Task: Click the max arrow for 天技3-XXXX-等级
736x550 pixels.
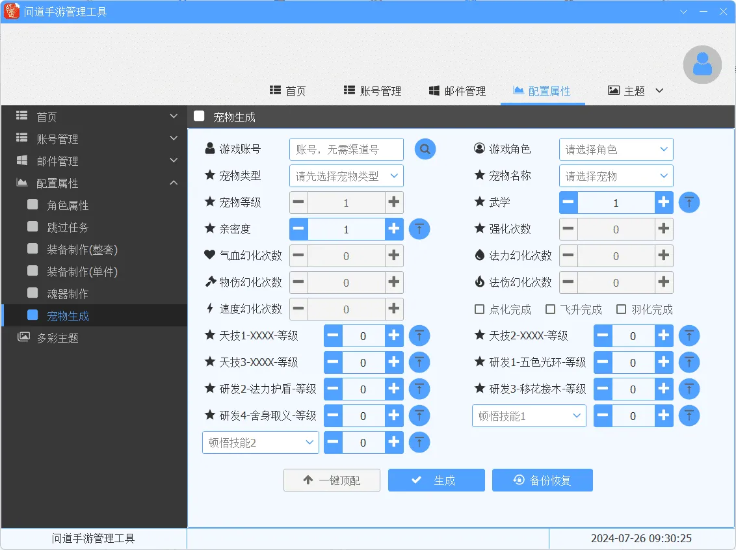Action: coord(419,363)
